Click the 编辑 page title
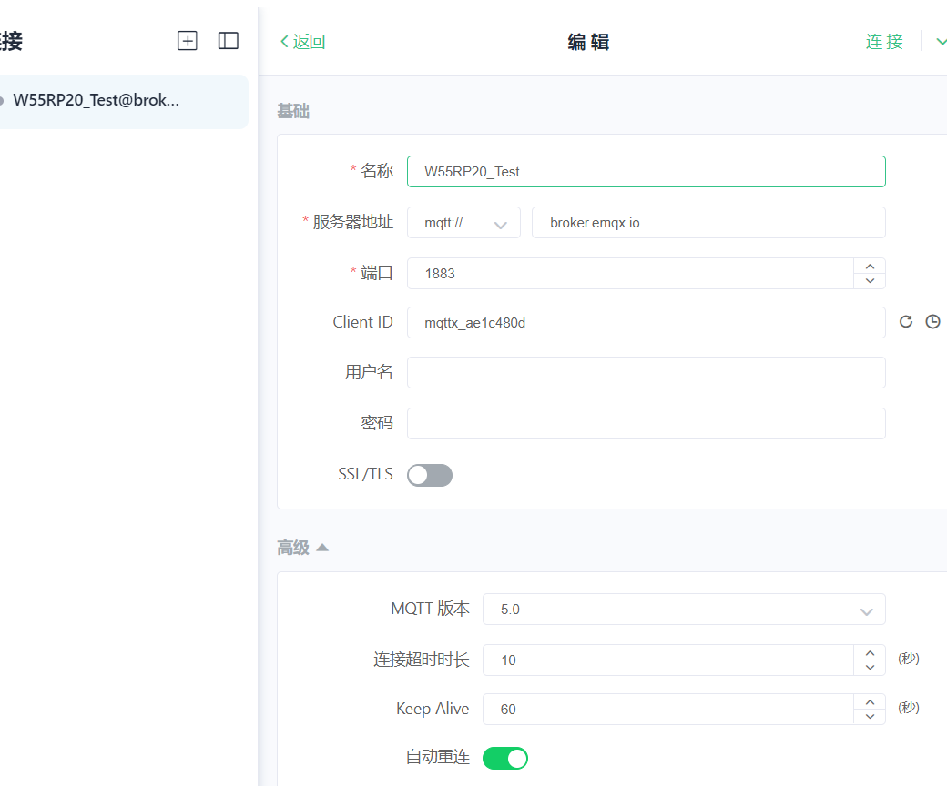The width and height of the screenshot is (947, 786). [589, 42]
